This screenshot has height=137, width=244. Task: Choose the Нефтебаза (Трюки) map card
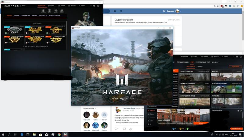[226, 88]
